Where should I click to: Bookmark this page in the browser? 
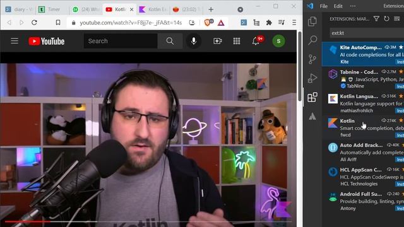click(58, 23)
